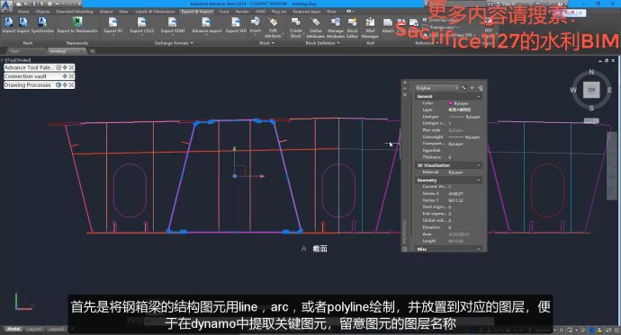Screen dimensions: 621x335
Task: Expand the Misc properties section
Action: tap(479, 249)
